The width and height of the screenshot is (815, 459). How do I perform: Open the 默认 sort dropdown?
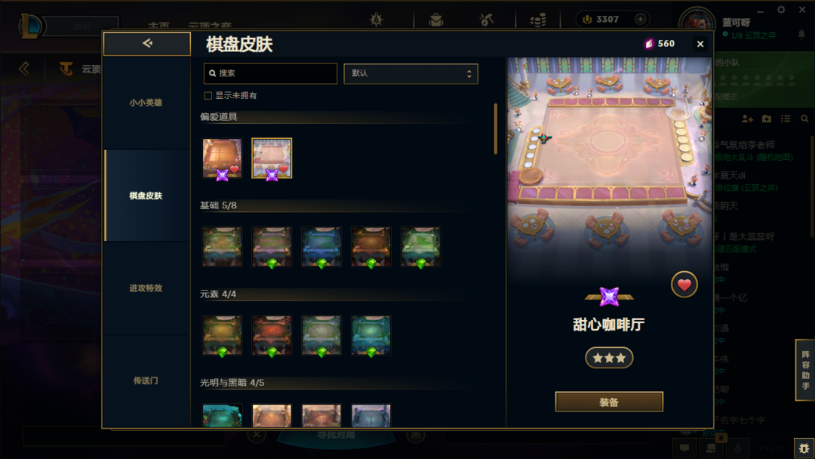[411, 73]
